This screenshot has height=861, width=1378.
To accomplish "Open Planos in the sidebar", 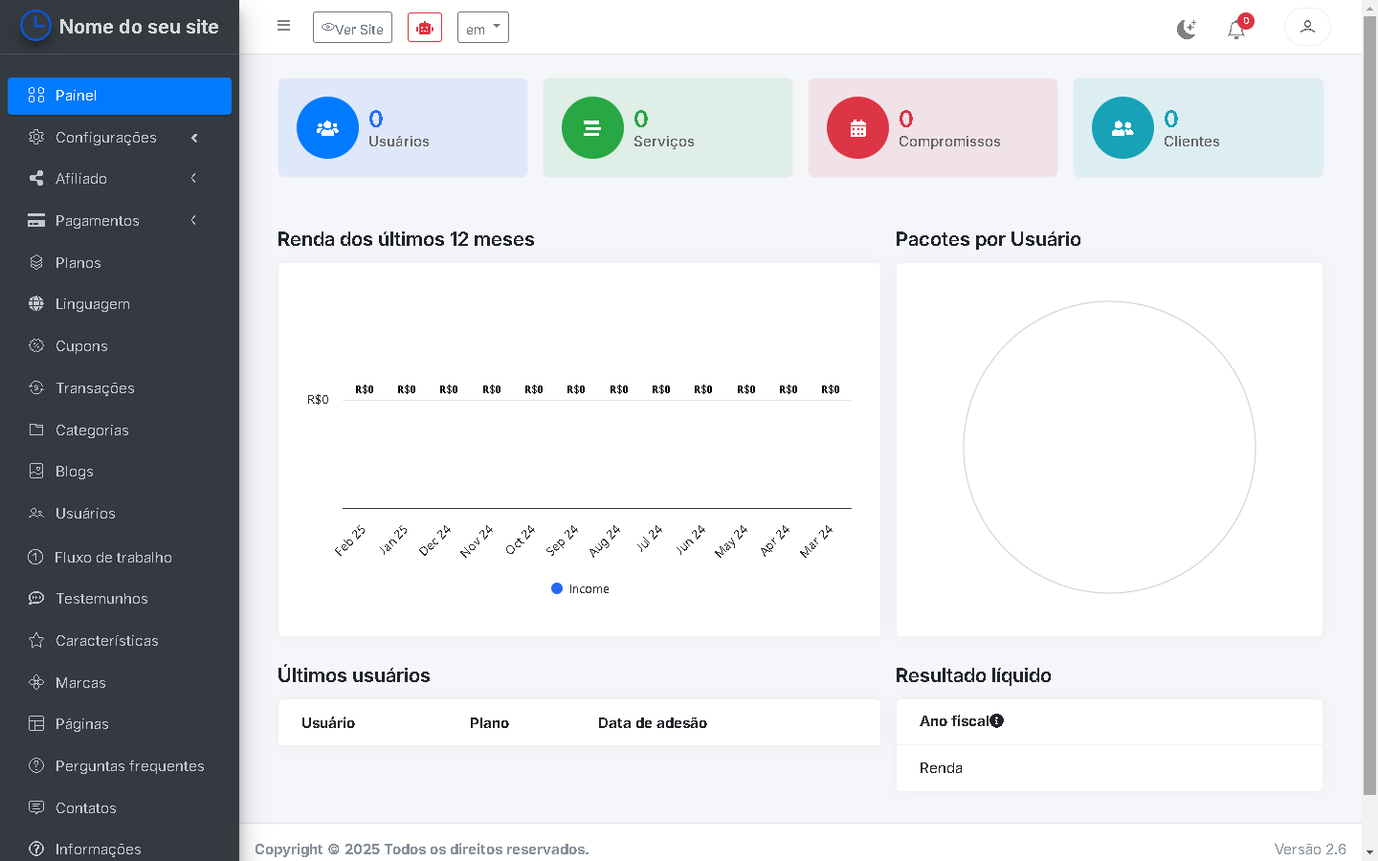I will point(78,263).
